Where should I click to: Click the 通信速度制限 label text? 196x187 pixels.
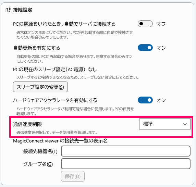click(27, 124)
